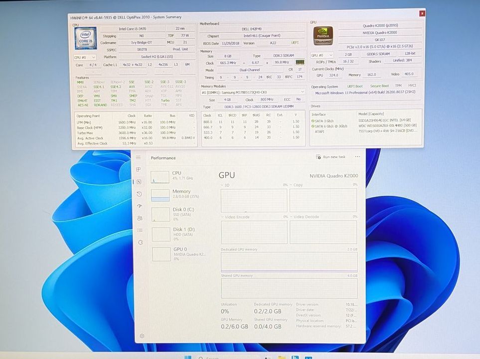The height and width of the screenshot is (359, 480).
Task: Click the Dedicated GPU memory graph
Action: 289,262
